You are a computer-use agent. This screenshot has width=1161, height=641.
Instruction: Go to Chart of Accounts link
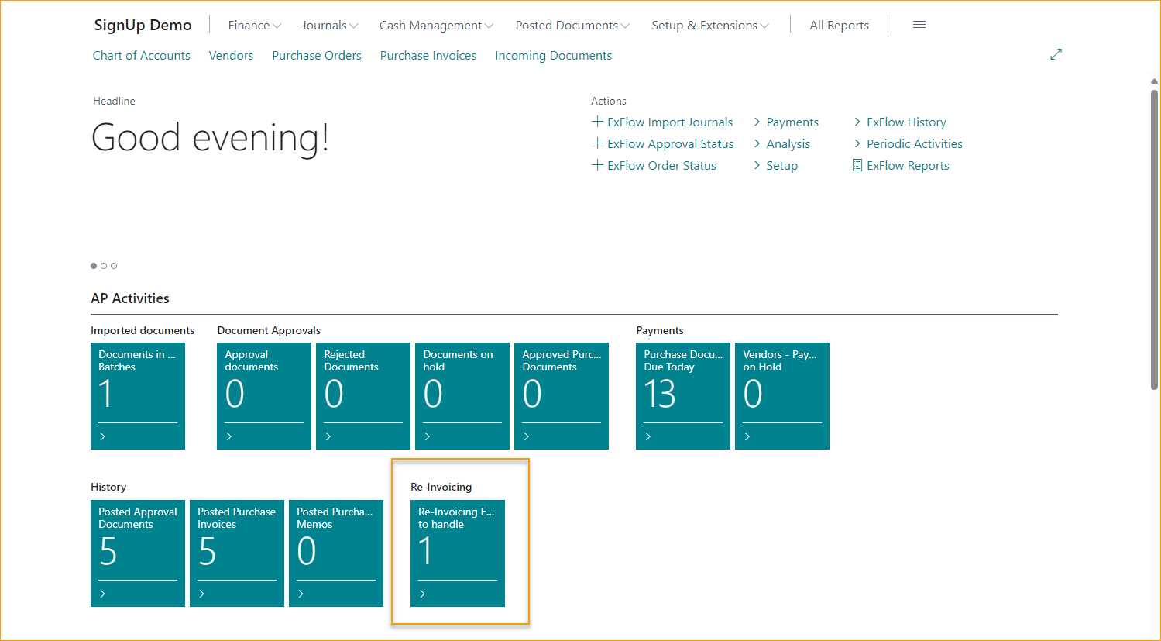(x=141, y=56)
